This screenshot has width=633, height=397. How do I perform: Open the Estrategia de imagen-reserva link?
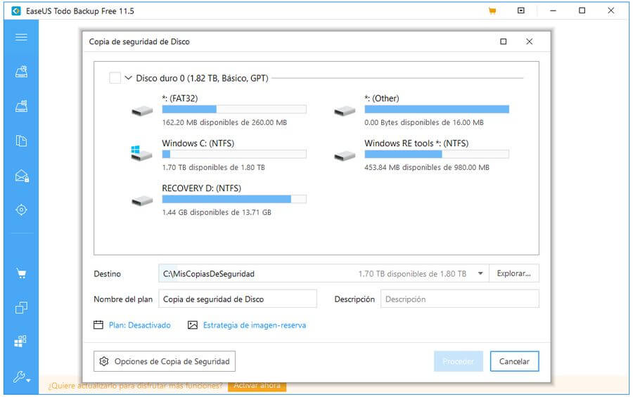(255, 325)
